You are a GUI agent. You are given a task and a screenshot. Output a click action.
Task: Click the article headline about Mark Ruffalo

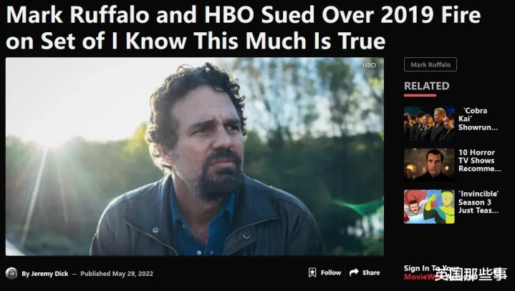[x=243, y=27]
